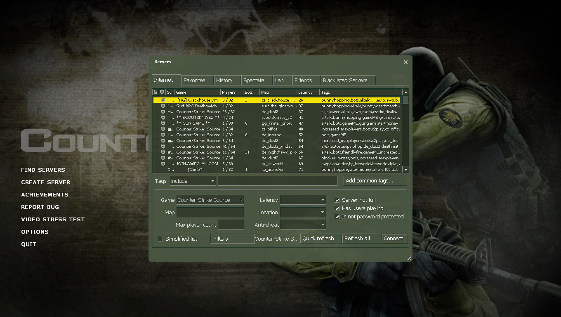Screen dimensions: 561x317
Task: Click the shield icon on the ** GUN GAME ** row
Action: point(163,123)
